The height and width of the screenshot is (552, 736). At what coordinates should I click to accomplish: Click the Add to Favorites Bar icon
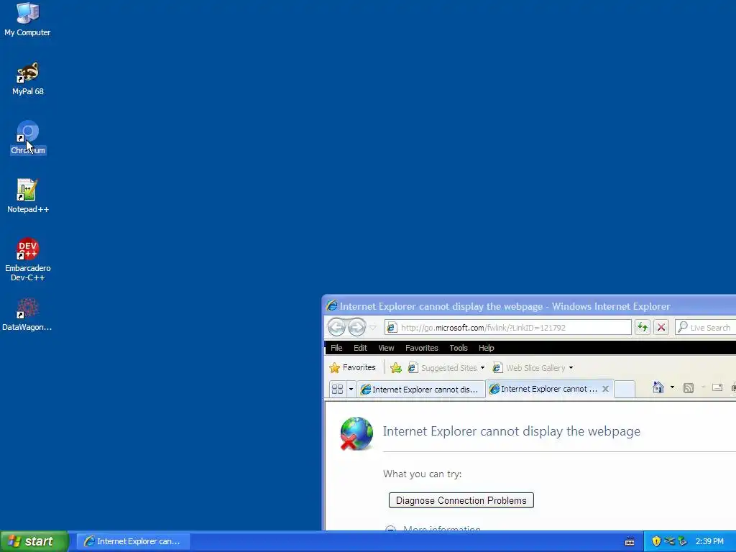[x=396, y=368]
